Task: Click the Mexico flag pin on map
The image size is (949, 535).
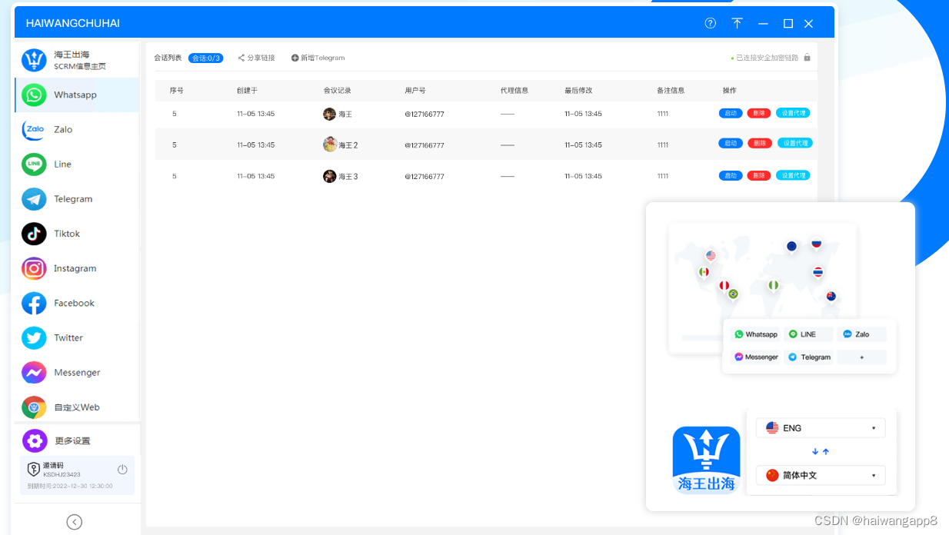Action: click(703, 272)
